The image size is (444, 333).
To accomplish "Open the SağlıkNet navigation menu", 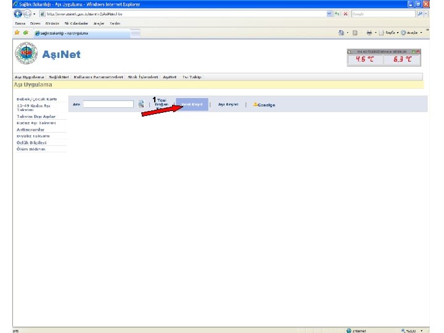I will tap(59, 77).
